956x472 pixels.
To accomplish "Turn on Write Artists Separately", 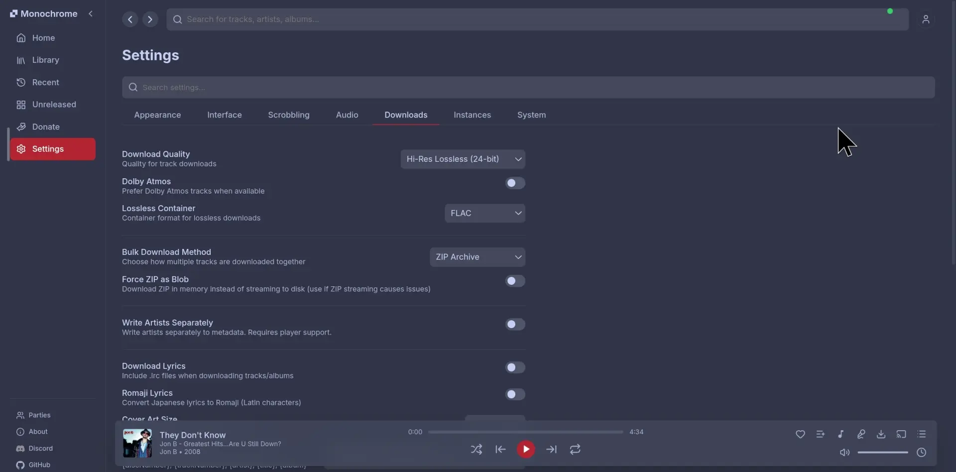I will pos(515,325).
